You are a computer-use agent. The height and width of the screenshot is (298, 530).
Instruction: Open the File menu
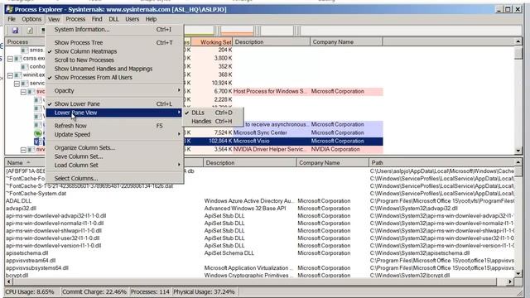click(x=12, y=19)
